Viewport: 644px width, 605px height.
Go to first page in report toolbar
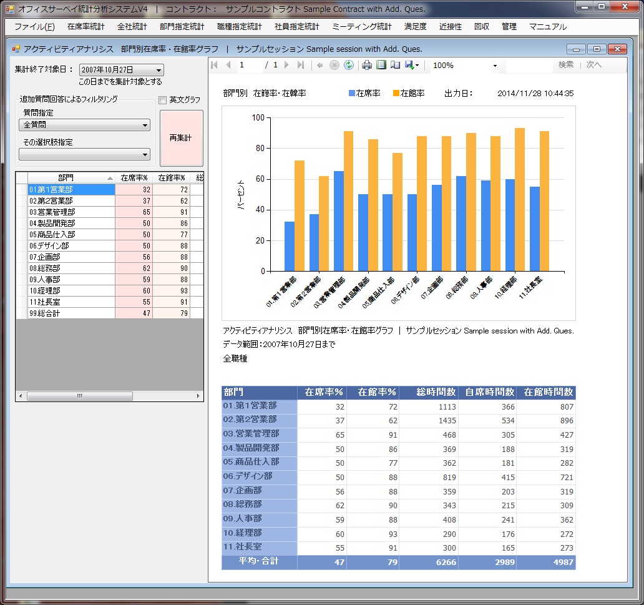point(214,65)
